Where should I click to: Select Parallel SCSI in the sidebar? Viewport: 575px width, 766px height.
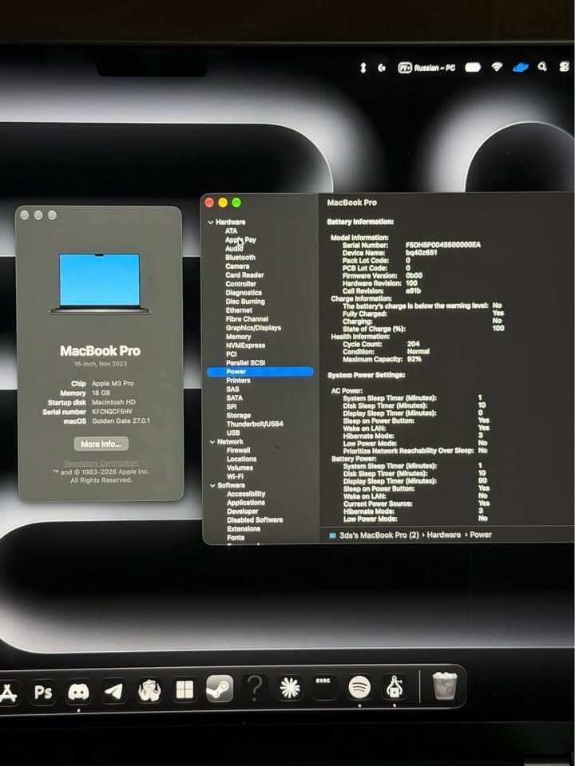tap(245, 363)
